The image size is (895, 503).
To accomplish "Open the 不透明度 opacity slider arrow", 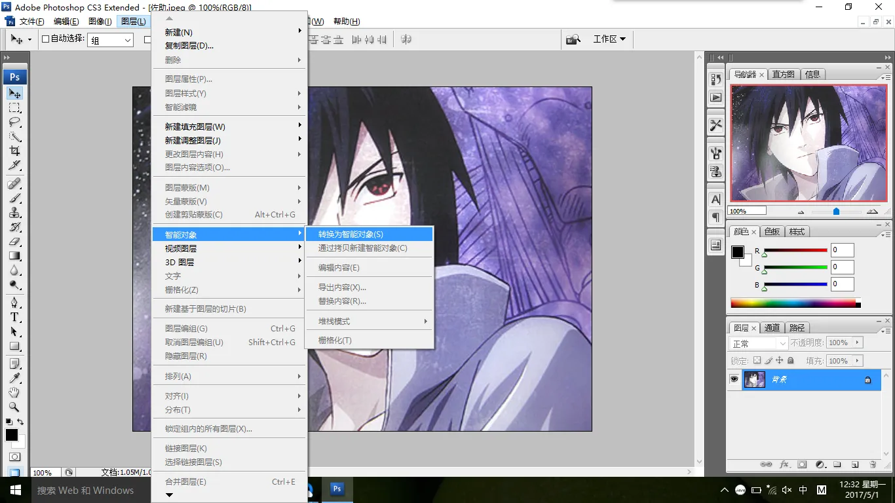I will (x=858, y=343).
